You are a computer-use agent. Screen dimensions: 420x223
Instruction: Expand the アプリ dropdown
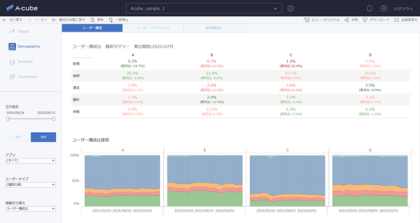click(x=30, y=161)
